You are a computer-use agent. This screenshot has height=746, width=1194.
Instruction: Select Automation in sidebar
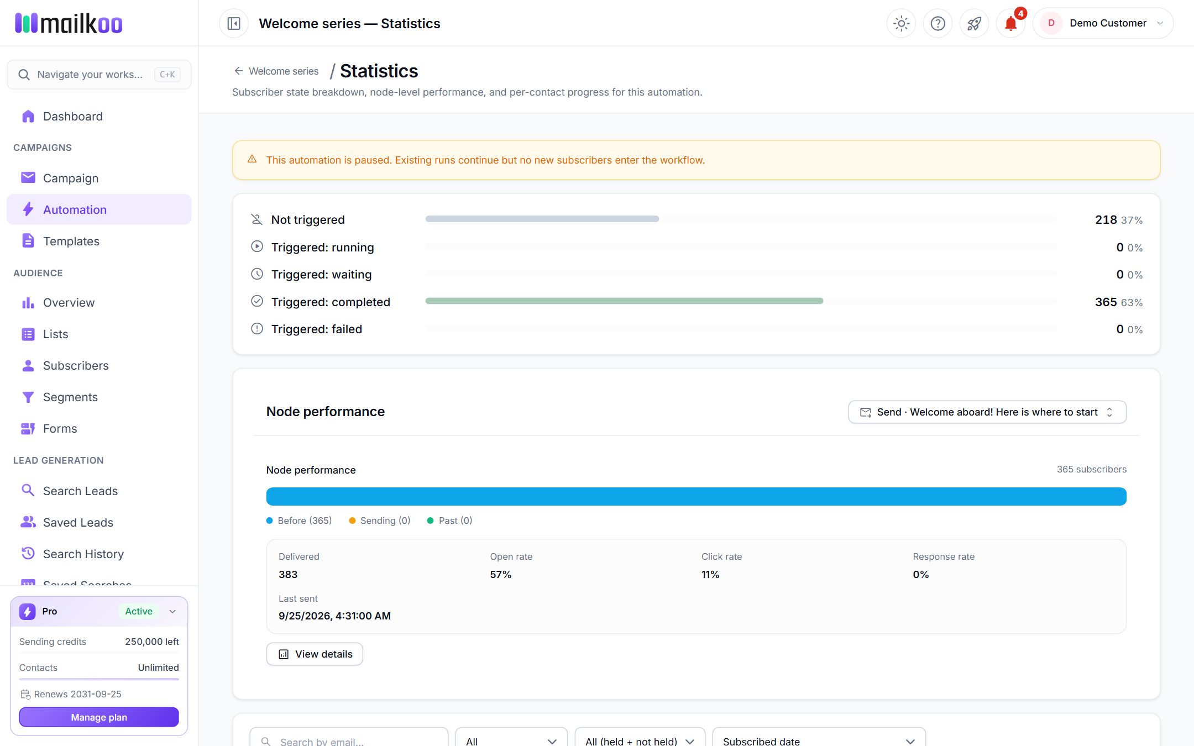(99, 209)
